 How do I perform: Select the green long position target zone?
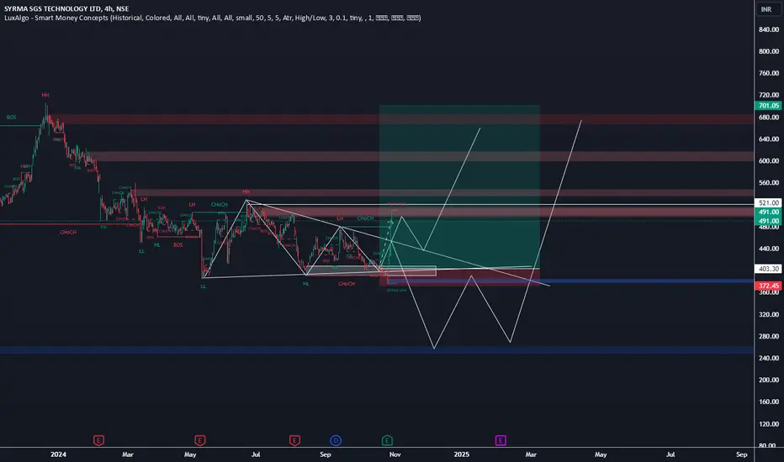point(459,186)
